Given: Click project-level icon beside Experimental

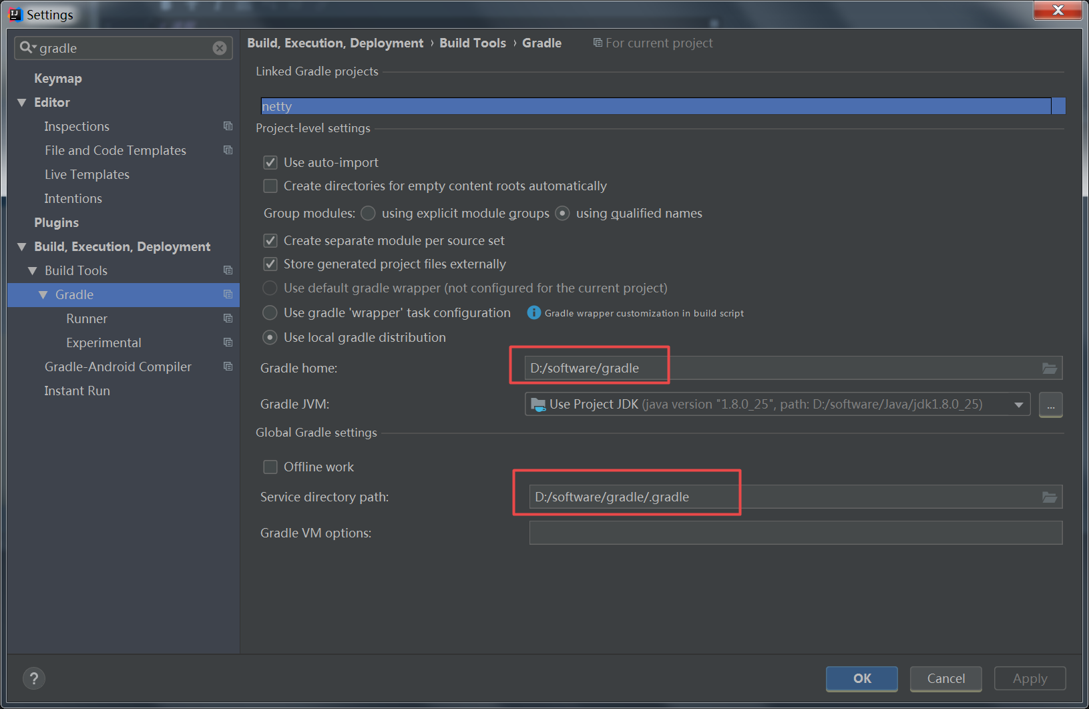Looking at the screenshot, I should 228,342.
